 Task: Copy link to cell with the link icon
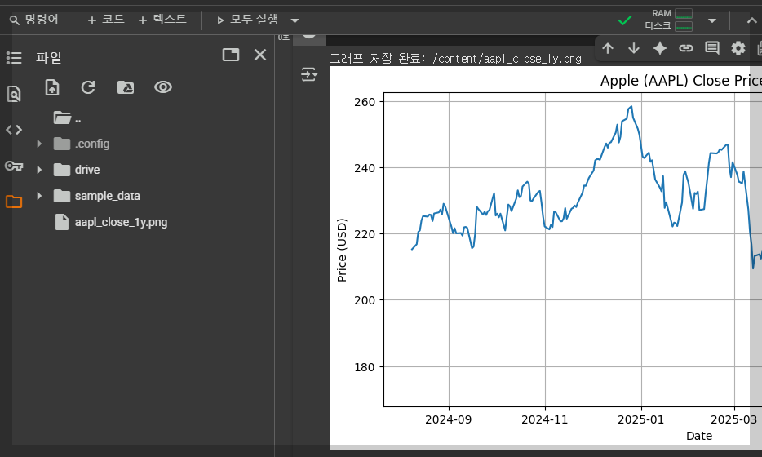click(x=685, y=48)
